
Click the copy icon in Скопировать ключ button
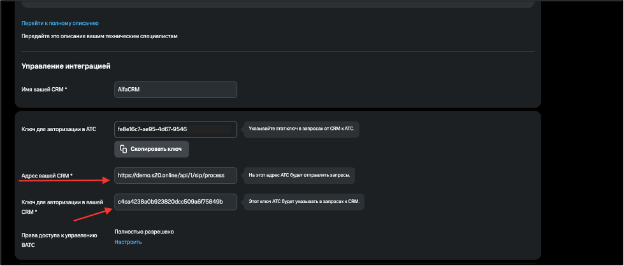[x=124, y=150]
